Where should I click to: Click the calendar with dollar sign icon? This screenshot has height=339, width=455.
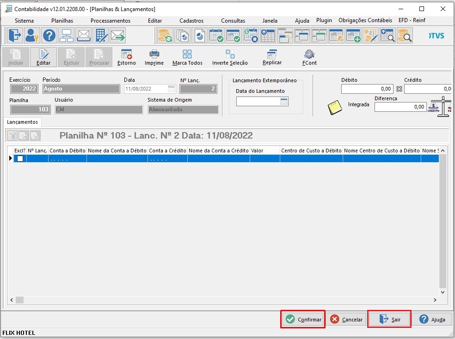[x=251, y=36]
